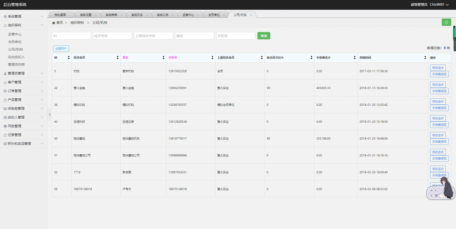Viewport: 456px width, 229px height.
Task: Sort by 手续费总计 column sort arrows
Action: 355,57
